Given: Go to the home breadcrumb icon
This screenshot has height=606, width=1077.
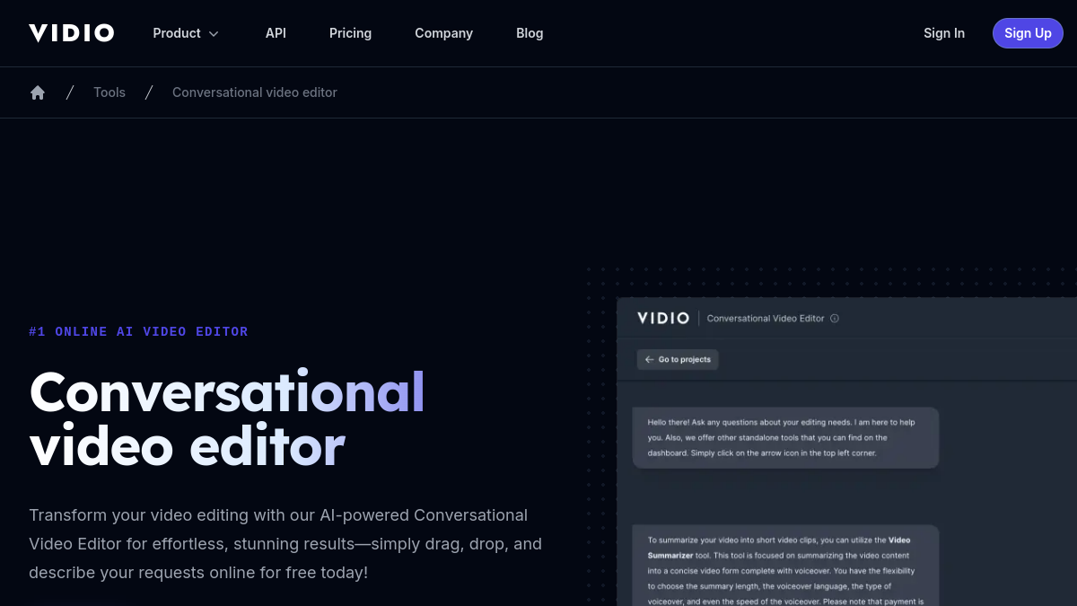Looking at the screenshot, I should [x=38, y=92].
